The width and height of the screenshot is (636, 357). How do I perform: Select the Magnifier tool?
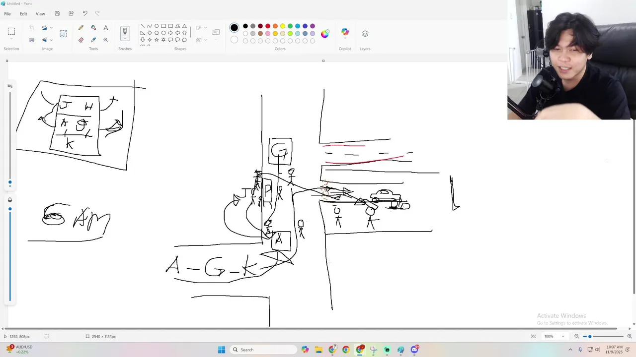click(106, 40)
